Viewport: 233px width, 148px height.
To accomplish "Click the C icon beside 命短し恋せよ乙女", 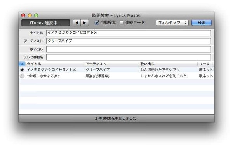I will [22, 76].
